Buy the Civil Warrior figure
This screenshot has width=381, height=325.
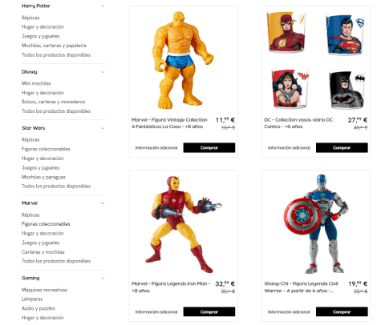[342, 311]
